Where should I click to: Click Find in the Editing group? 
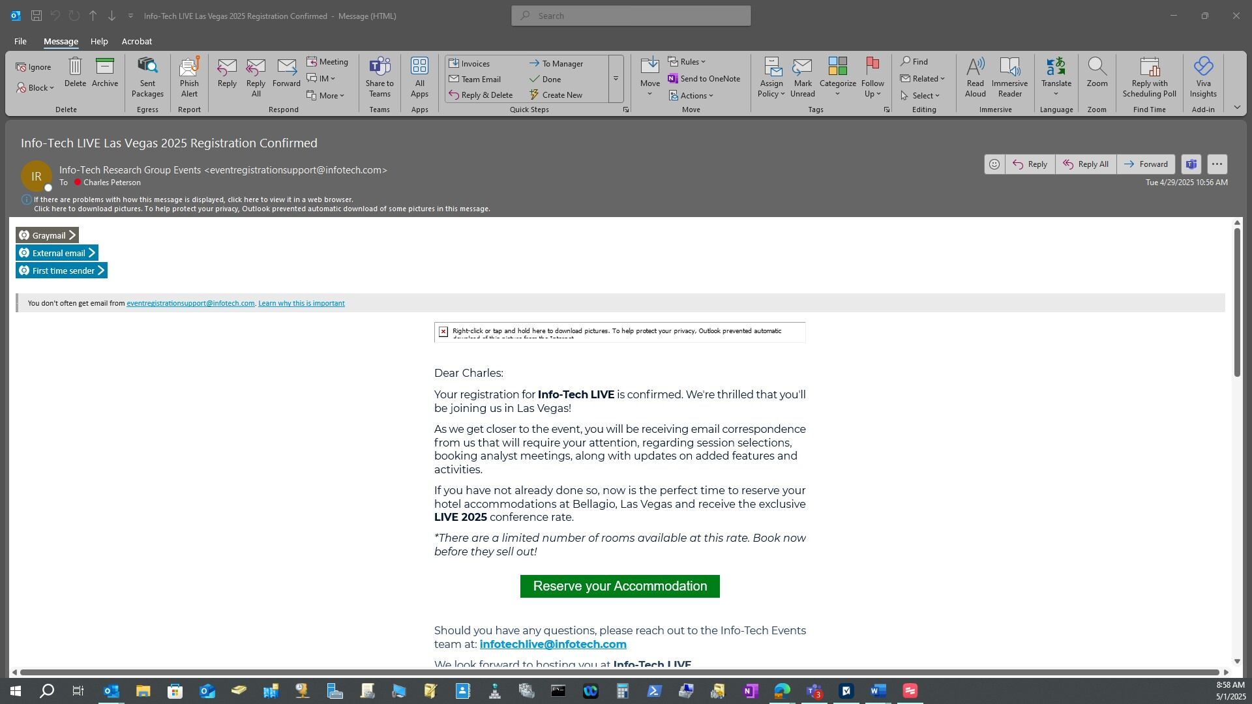(x=914, y=61)
